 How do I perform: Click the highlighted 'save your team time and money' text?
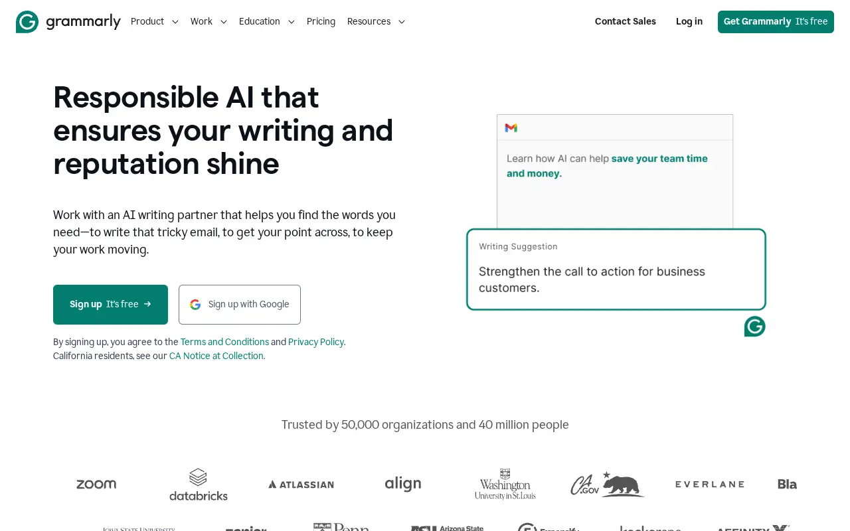coord(607,166)
